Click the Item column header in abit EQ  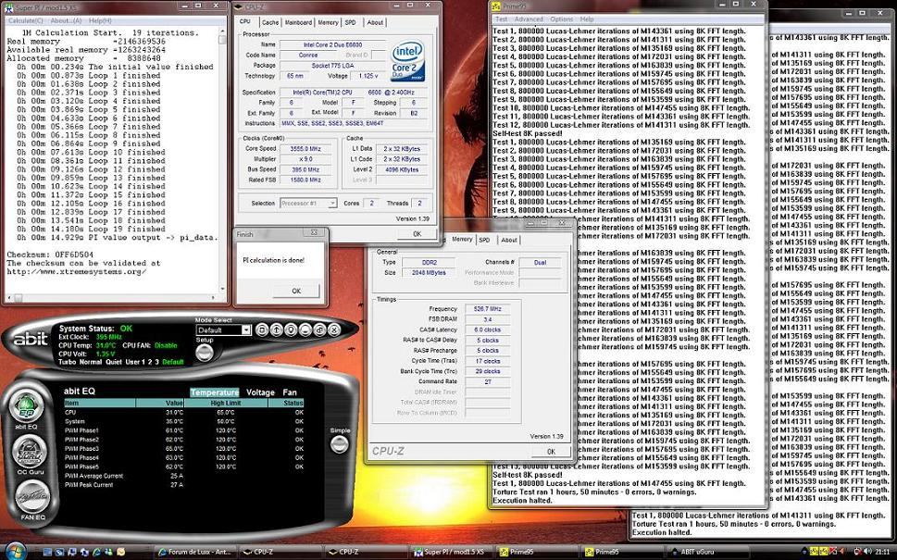point(100,403)
